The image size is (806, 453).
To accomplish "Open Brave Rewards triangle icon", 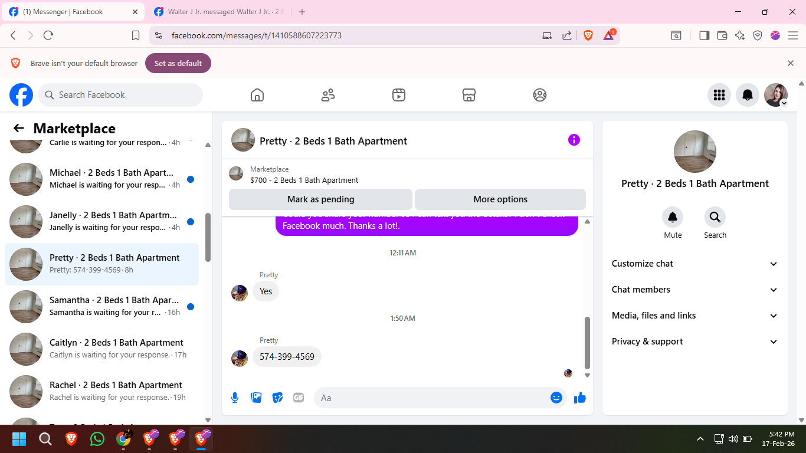I will (609, 35).
